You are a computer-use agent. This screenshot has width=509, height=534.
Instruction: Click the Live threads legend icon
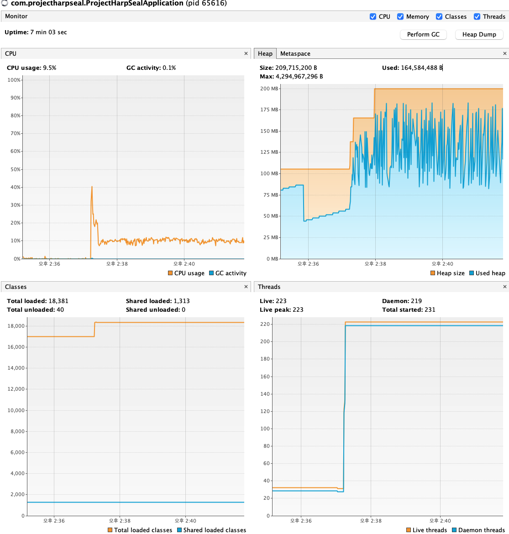pyautogui.click(x=409, y=530)
